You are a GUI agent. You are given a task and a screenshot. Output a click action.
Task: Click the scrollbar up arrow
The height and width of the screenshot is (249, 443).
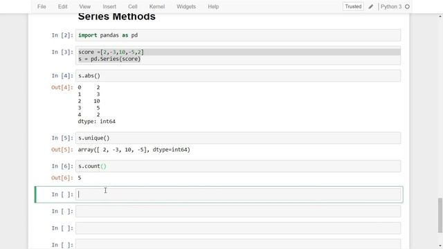pyautogui.click(x=440, y=17)
